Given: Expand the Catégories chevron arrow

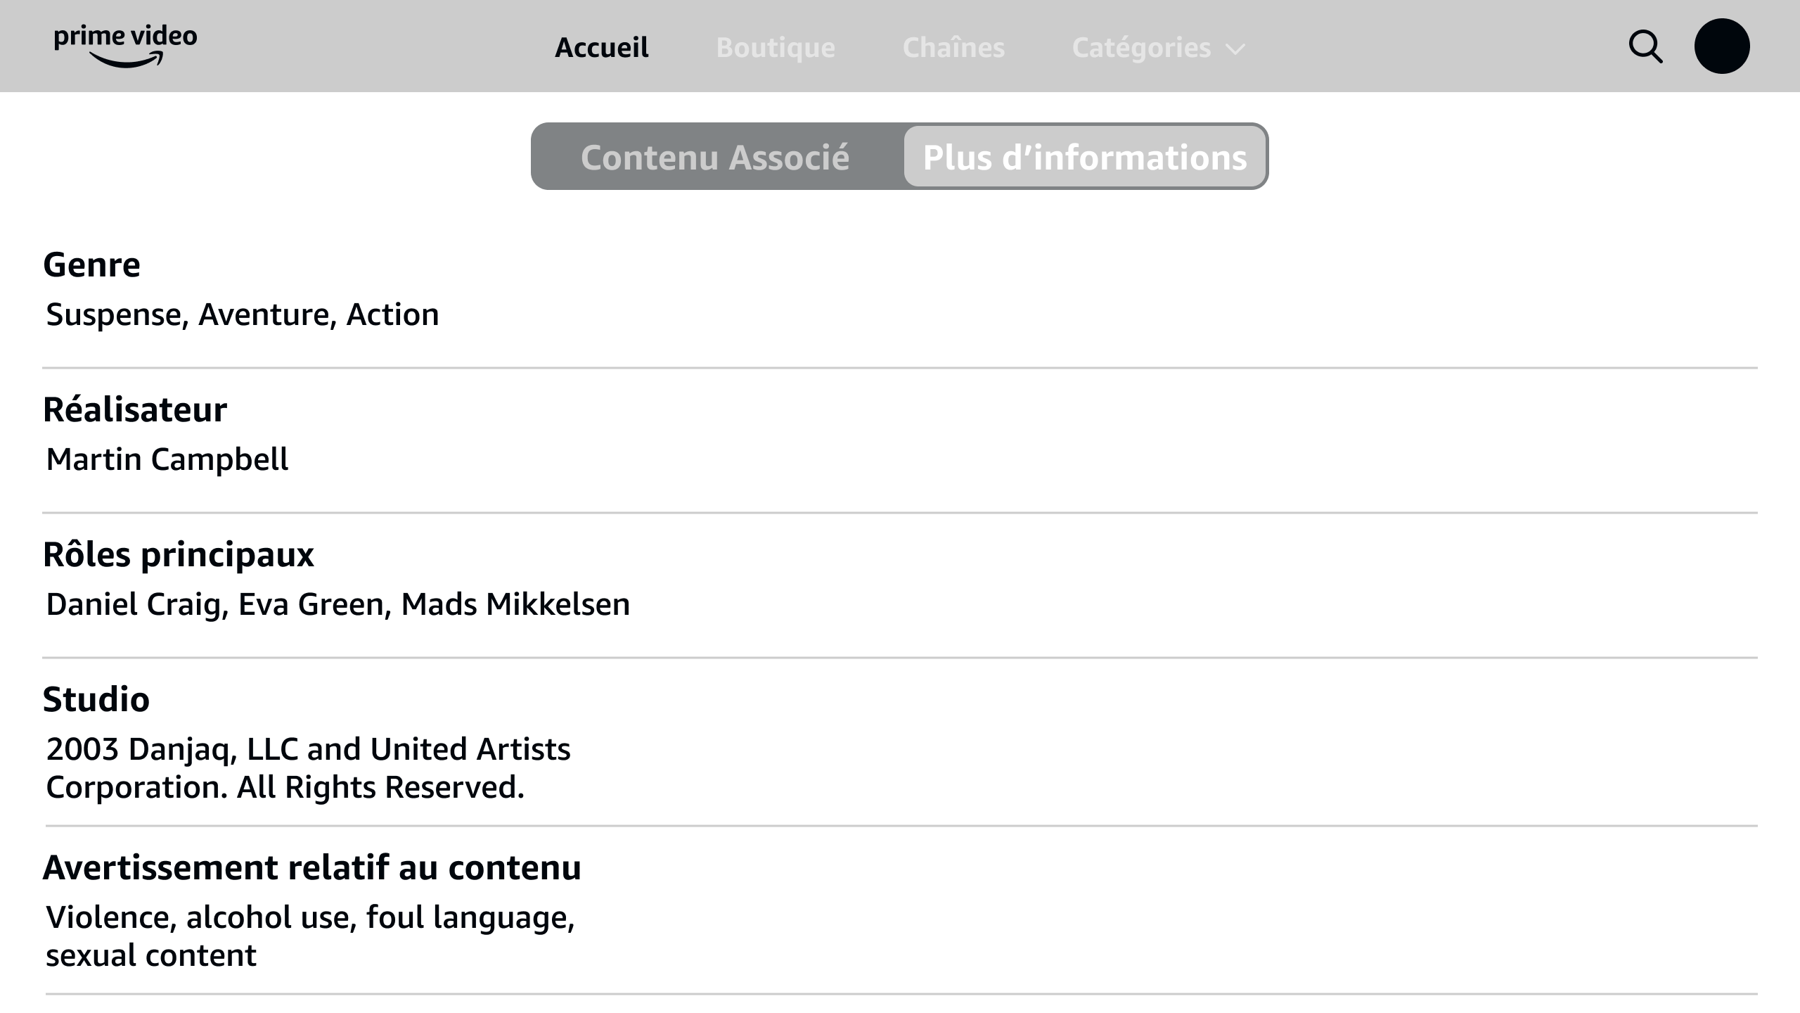Looking at the screenshot, I should pos(1235,49).
